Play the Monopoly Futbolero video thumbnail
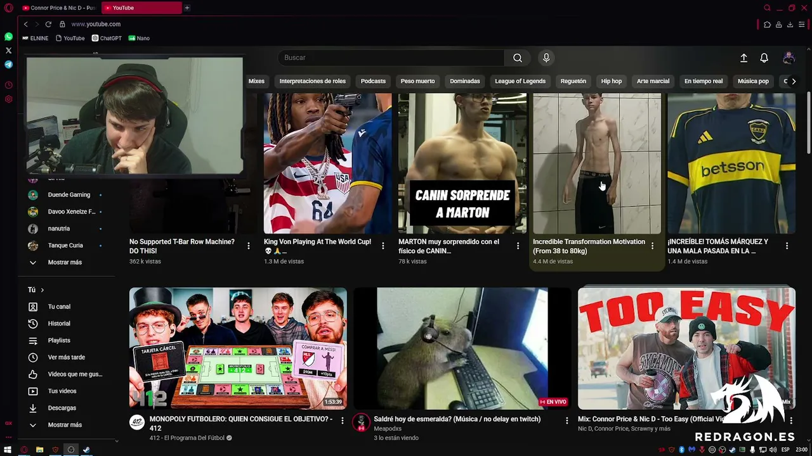The width and height of the screenshot is (812, 456). click(x=238, y=348)
